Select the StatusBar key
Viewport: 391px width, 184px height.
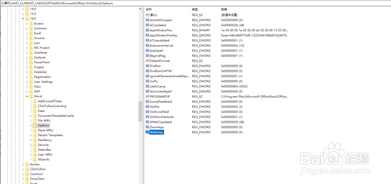coord(45,150)
